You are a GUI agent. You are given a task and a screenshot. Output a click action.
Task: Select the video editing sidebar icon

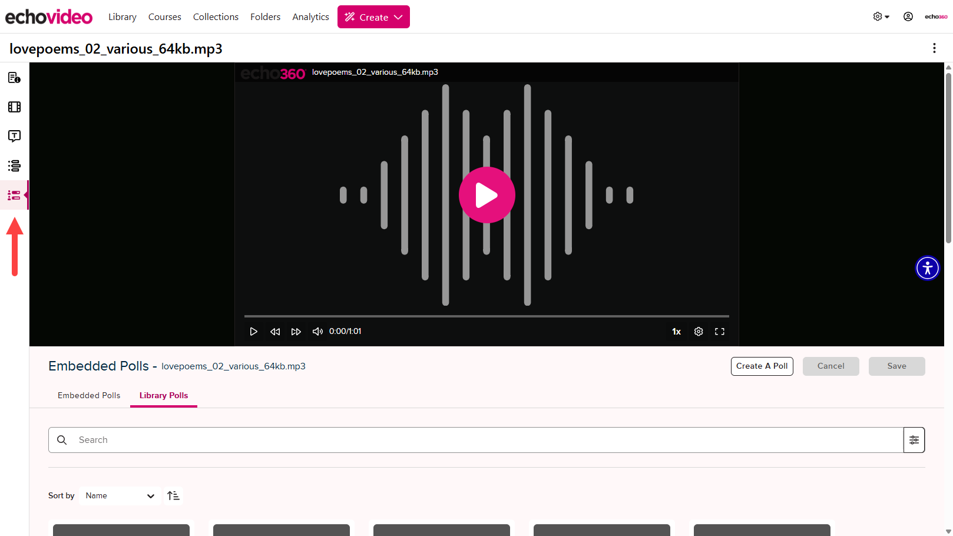click(14, 107)
